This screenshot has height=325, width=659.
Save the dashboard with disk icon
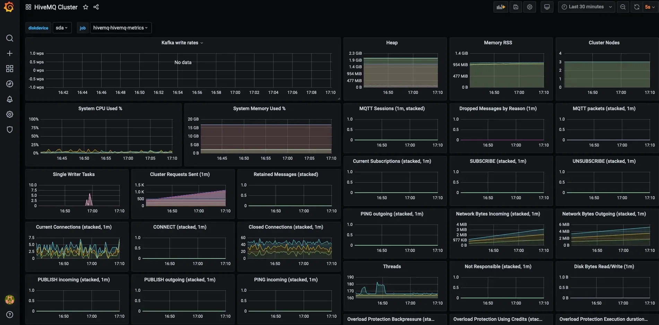point(516,7)
